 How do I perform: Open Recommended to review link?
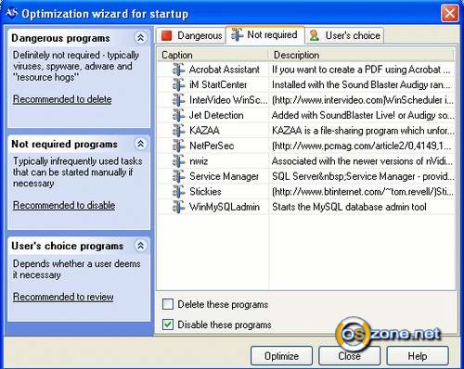tap(63, 297)
